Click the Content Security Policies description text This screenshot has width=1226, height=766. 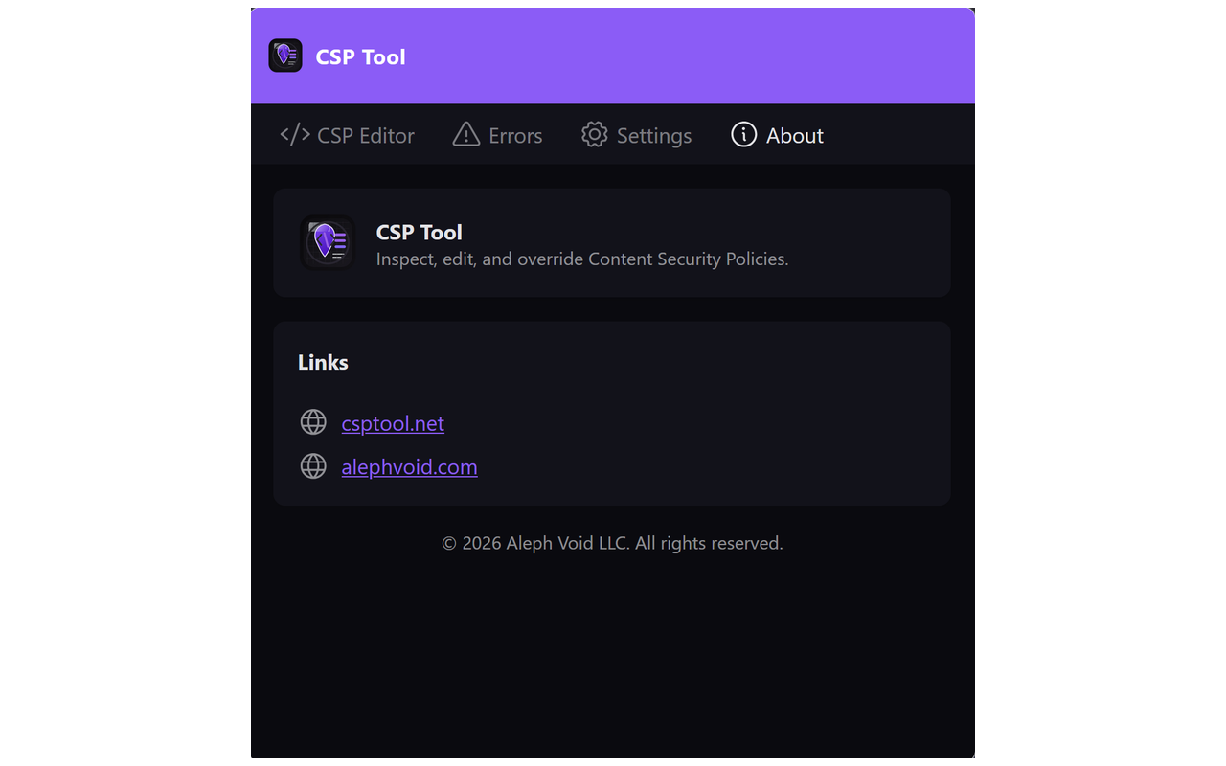pyautogui.click(x=582, y=259)
